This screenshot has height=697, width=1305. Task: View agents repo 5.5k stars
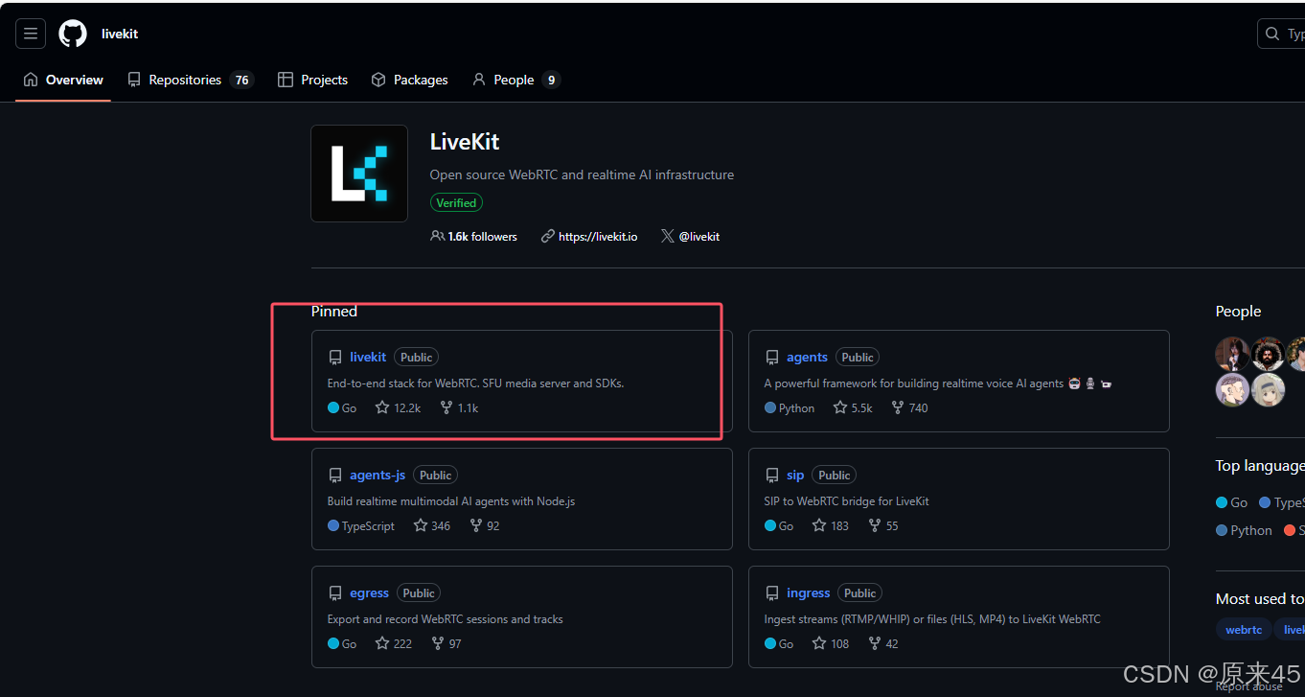click(853, 407)
